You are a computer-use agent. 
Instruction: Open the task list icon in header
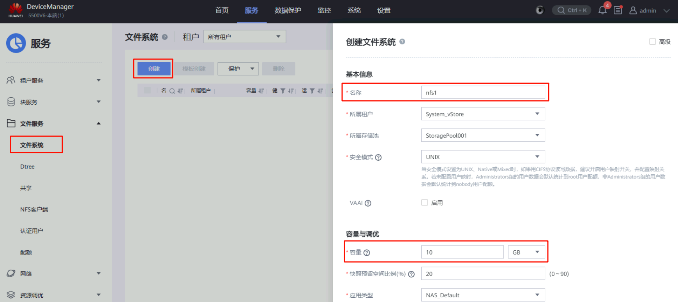click(x=618, y=11)
